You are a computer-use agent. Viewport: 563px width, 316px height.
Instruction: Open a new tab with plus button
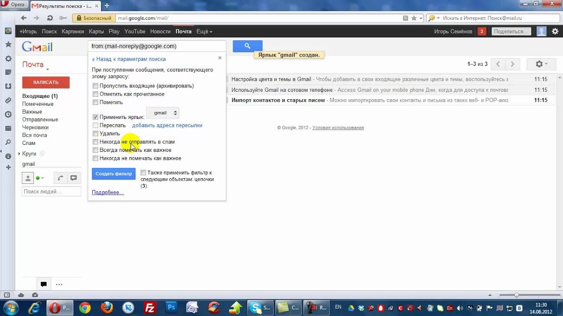point(106,6)
